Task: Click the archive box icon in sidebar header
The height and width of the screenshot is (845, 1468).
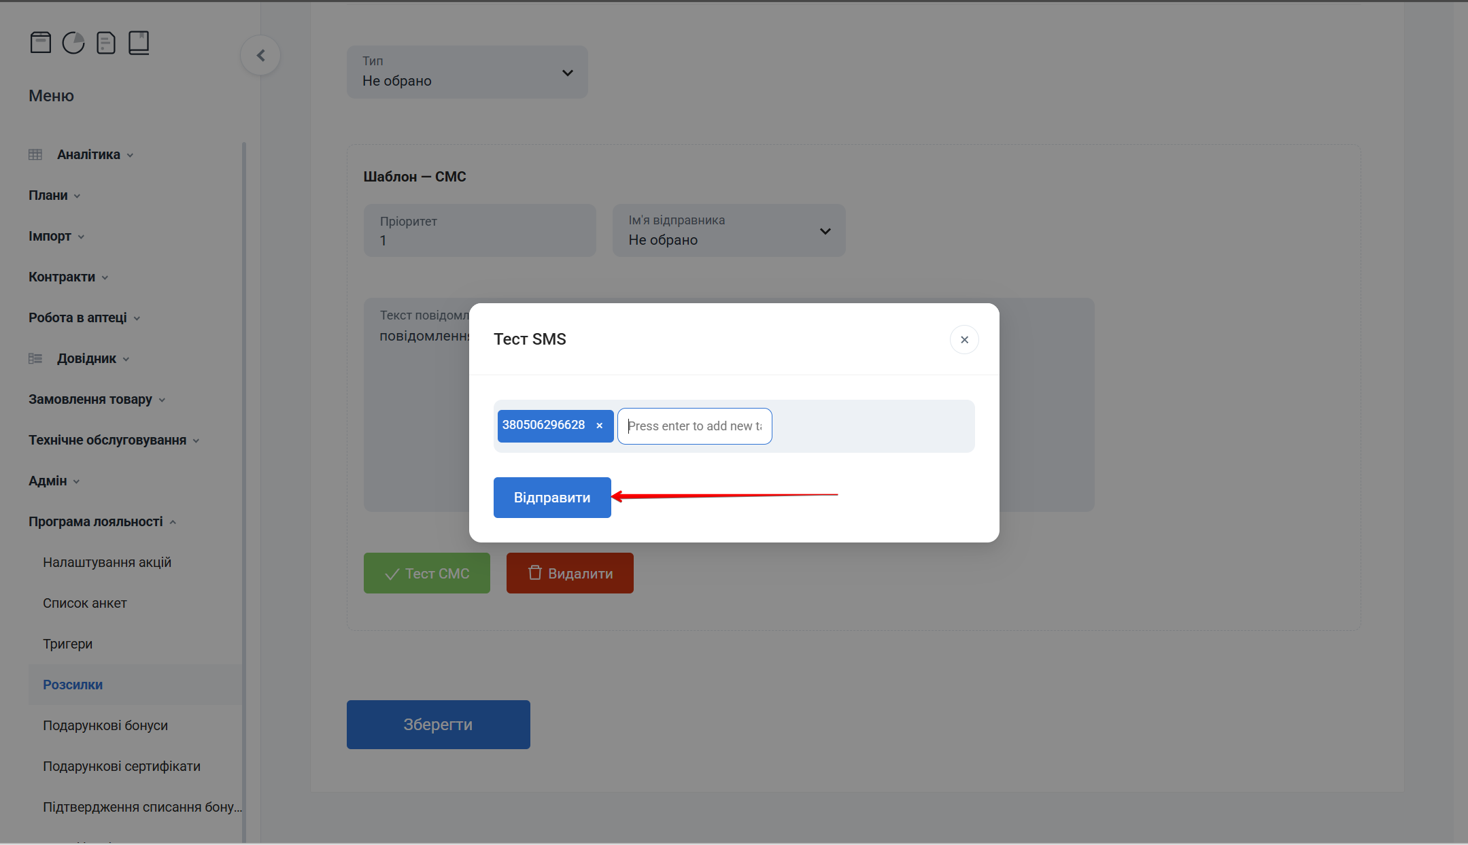Action: pos(41,43)
